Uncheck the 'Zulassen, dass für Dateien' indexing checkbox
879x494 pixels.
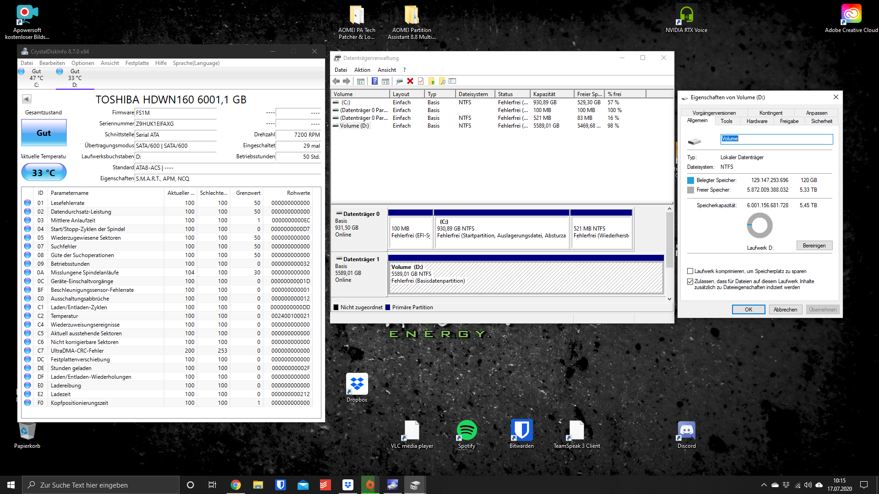point(690,281)
